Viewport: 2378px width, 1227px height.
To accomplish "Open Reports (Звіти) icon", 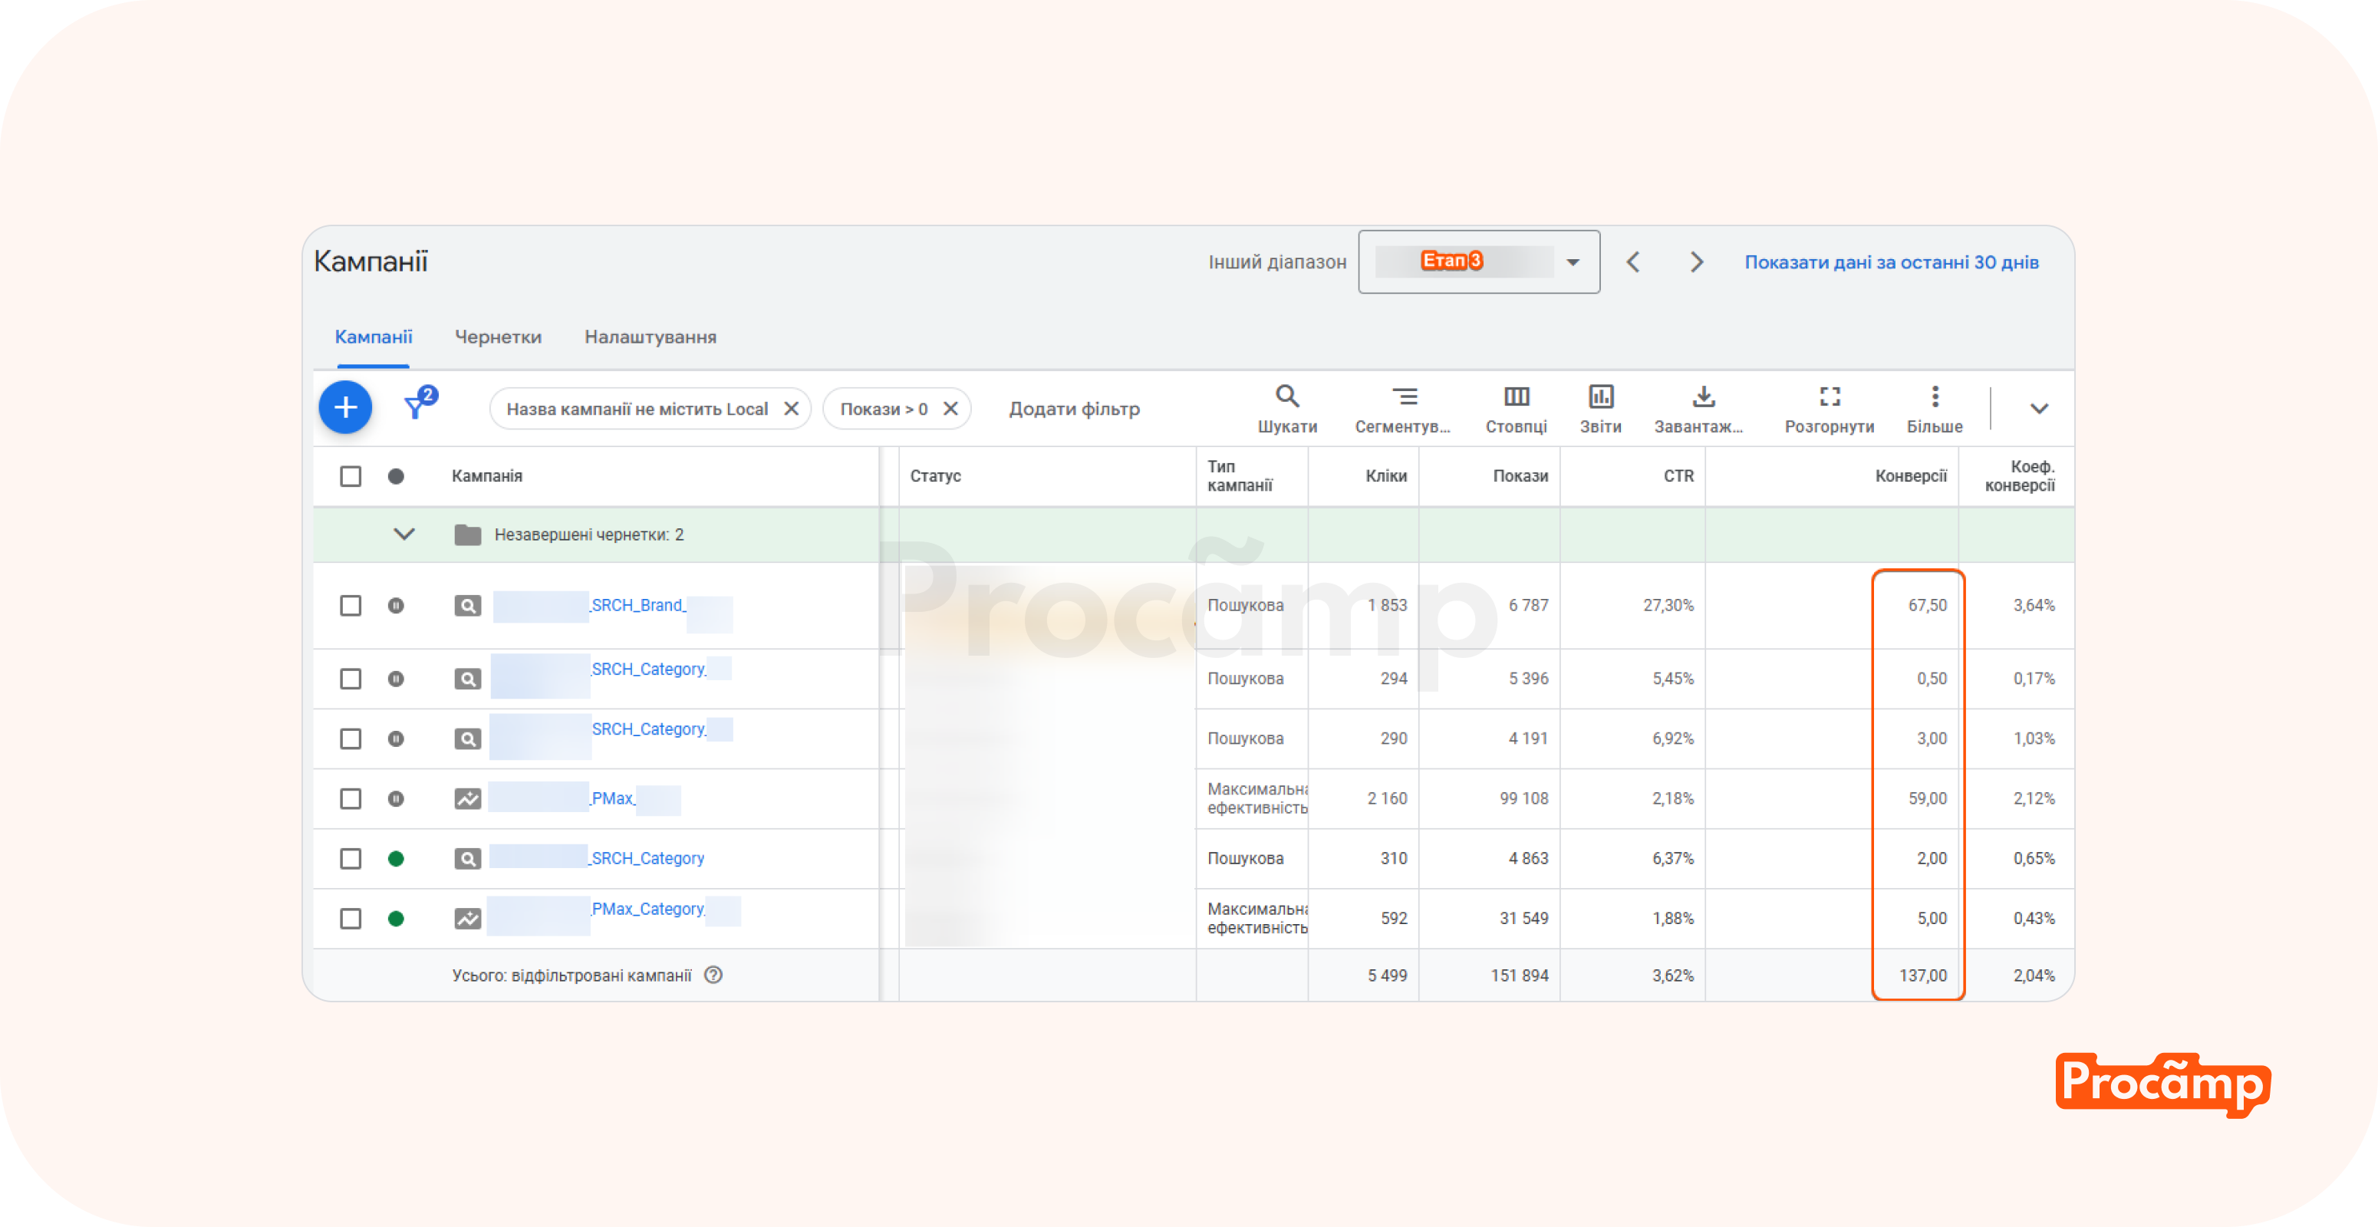I will pyautogui.click(x=1600, y=397).
